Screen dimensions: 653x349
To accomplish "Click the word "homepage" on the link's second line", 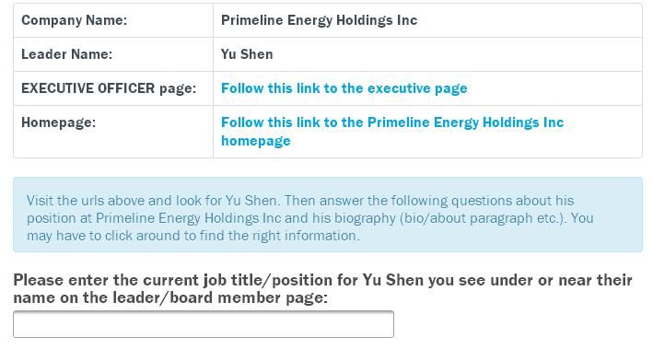I will [256, 141].
